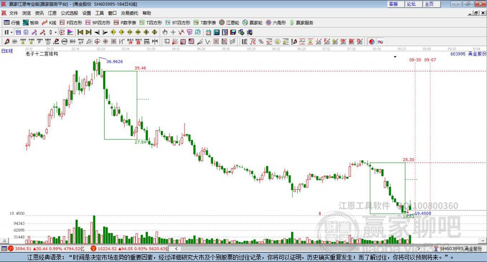The width and height of the screenshot is (487, 262).
Task: Open the 江恩 menu
Action: pyautogui.click(x=52, y=13)
